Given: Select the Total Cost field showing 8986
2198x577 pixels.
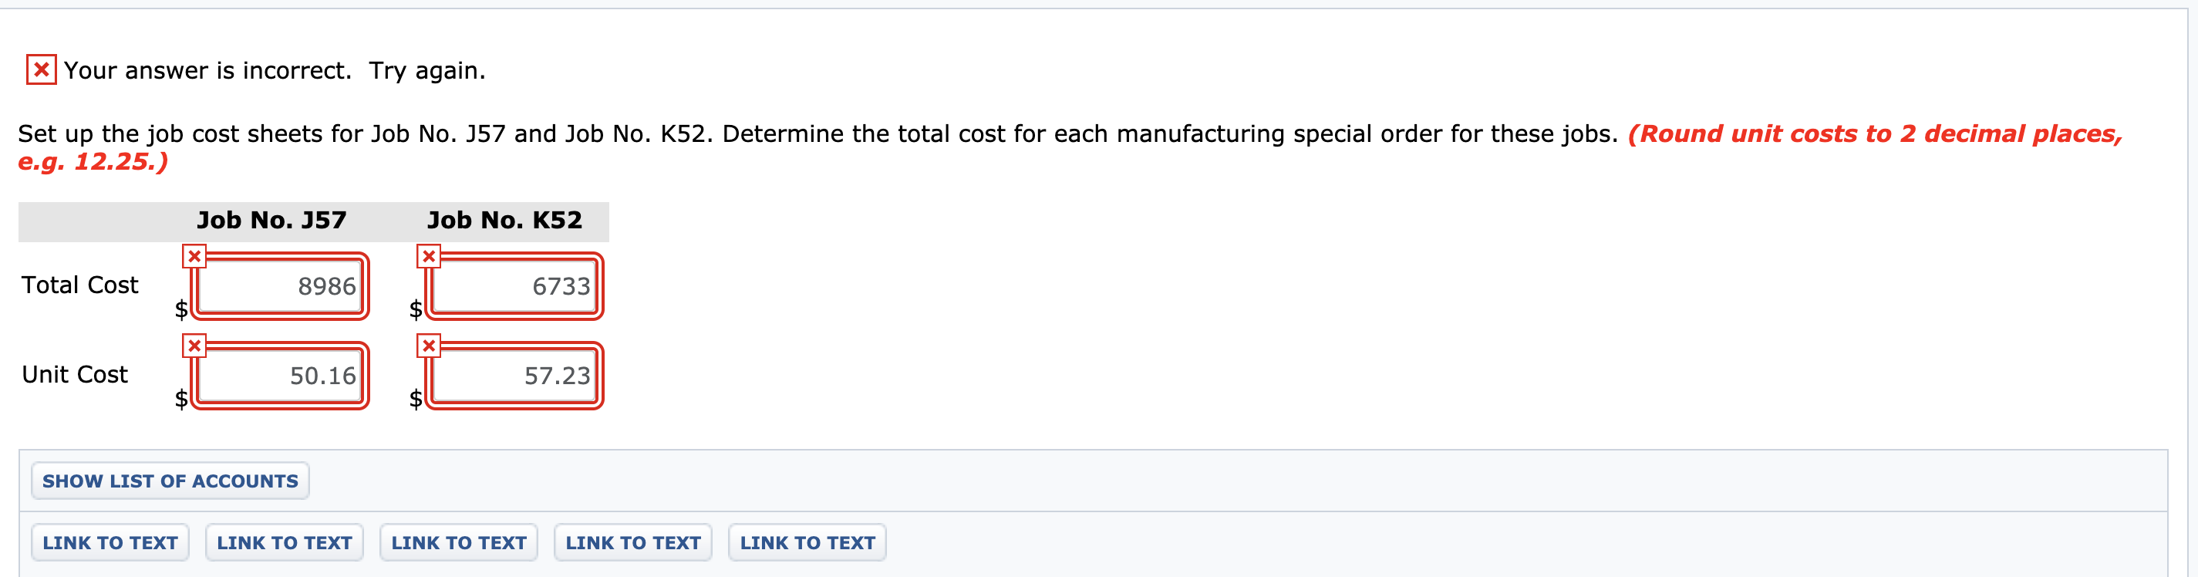Looking at the screenshot, I should [280, 287].
